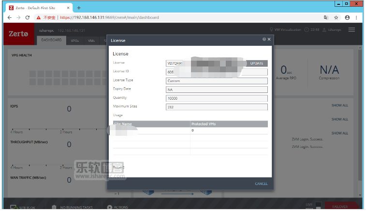
Task: Reload the browser page
Action: coord(27,17)
